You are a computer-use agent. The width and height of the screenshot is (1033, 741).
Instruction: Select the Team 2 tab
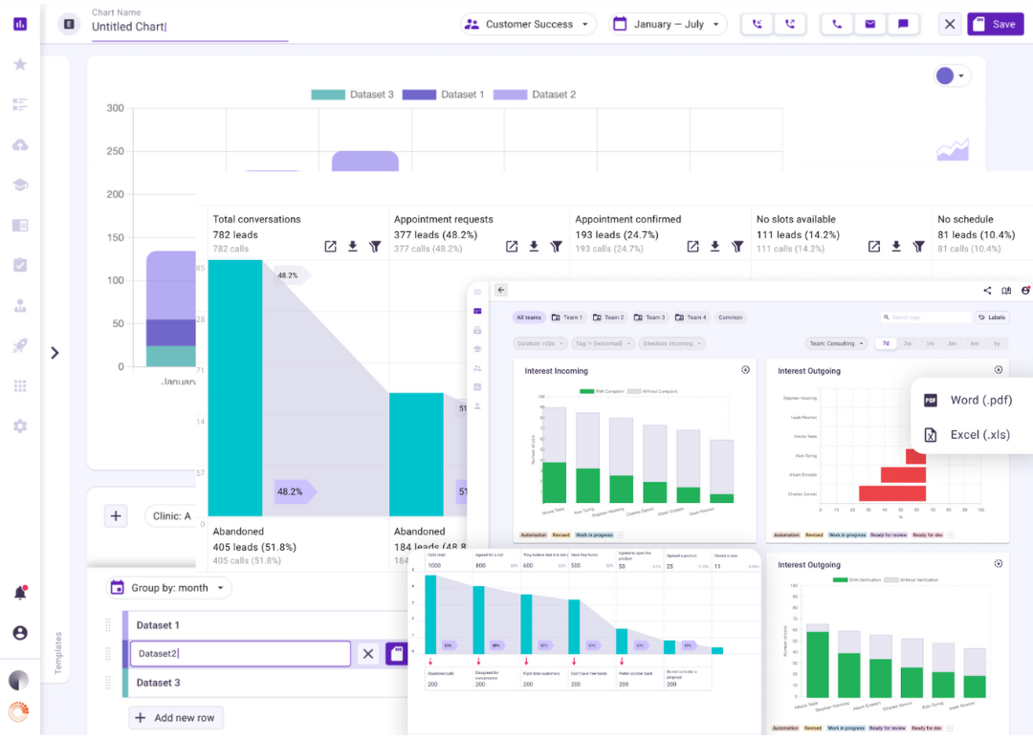(x=608, y=317)
